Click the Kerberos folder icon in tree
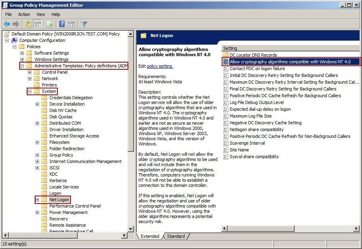 [x=44, y=180]
